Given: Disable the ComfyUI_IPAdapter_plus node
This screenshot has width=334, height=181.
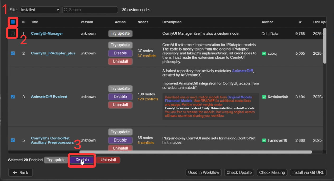Looking at the screenshot, I should (x=120, y=53).
